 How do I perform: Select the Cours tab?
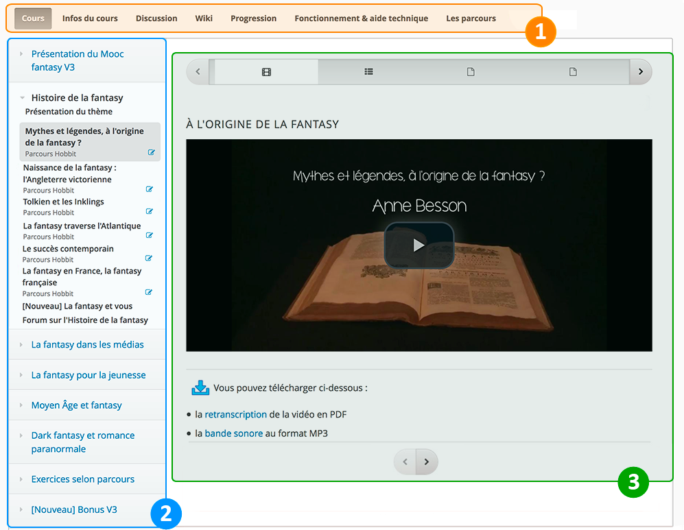click(x=33, y=19)
